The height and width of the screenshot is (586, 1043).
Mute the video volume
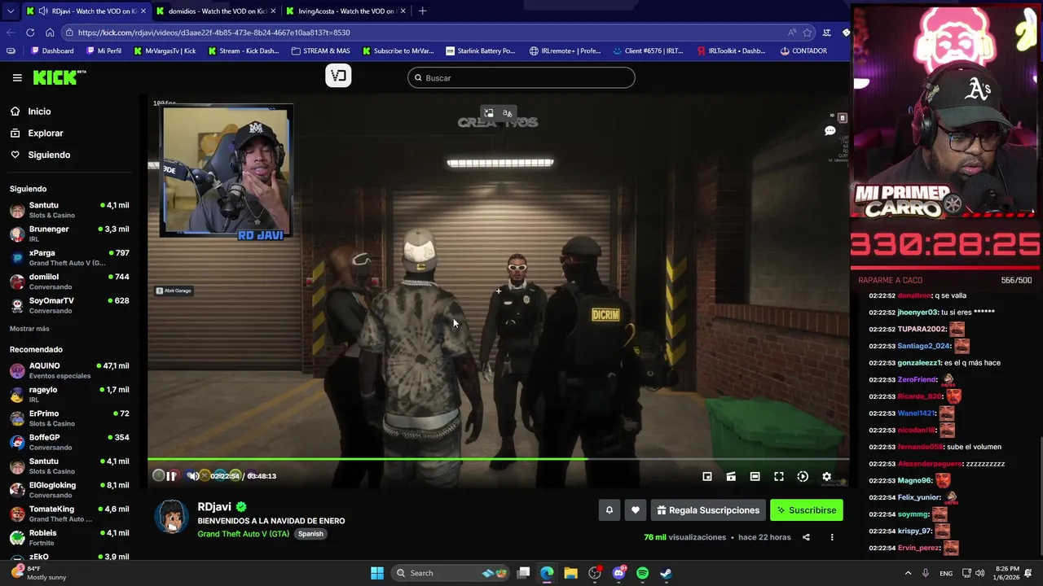[x=192, y=476]
